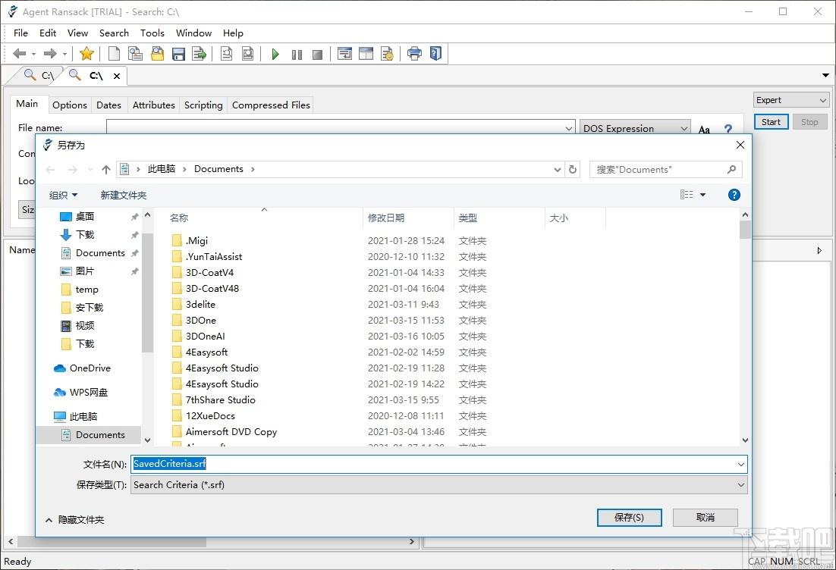This screenshot has height=570, width=836.
Task: Select the Aimersoft DVD Copy folder
Action: (231, 431)
